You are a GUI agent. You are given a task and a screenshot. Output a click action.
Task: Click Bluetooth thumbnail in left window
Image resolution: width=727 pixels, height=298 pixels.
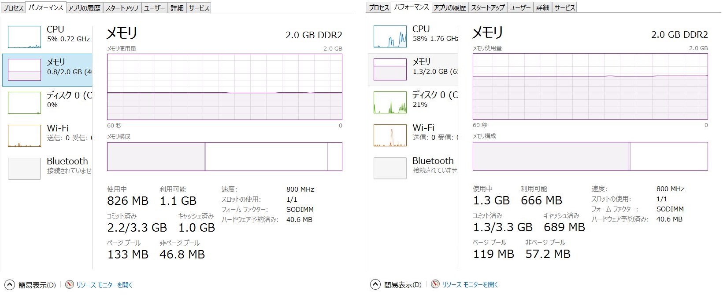(x=24, y=169)
